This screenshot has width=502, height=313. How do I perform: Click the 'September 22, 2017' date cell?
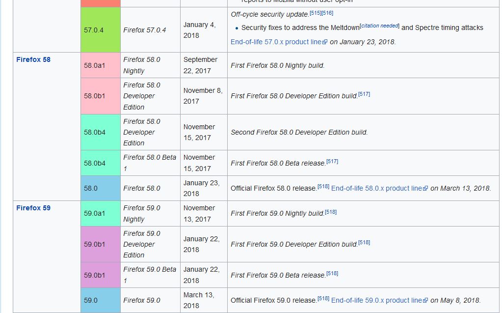[204, 65]
